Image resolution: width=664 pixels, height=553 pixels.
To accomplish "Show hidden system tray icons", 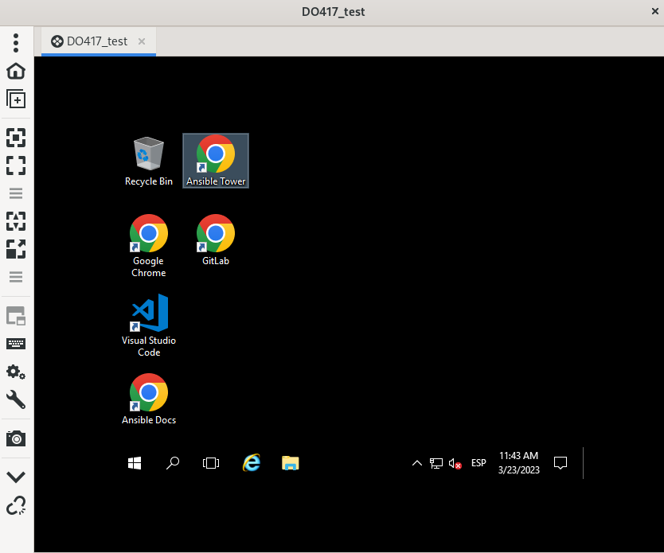I will (416, 463).
